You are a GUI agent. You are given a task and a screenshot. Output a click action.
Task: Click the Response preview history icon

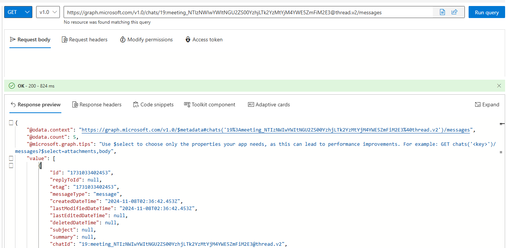[12, 104]
